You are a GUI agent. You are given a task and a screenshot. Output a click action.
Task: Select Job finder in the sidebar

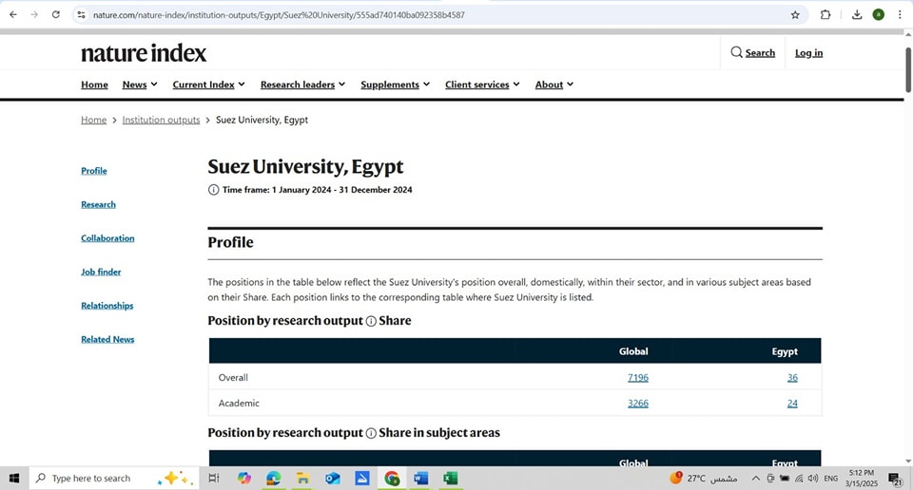click(x=101, y=273)
